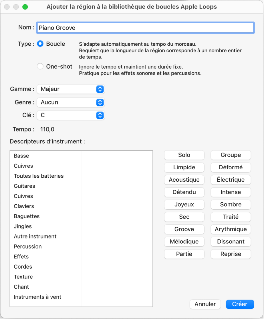Choose the One-shot type option

coord(41,67)
